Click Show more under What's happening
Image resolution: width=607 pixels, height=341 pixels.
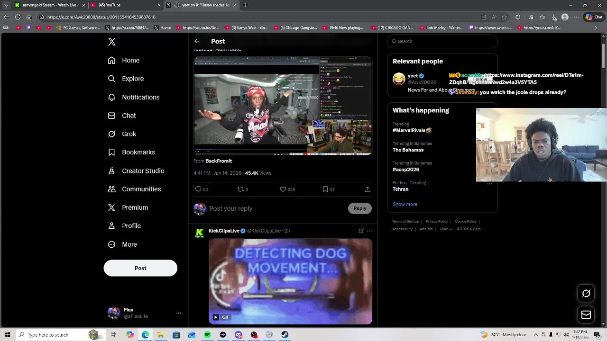pos(405,204)
